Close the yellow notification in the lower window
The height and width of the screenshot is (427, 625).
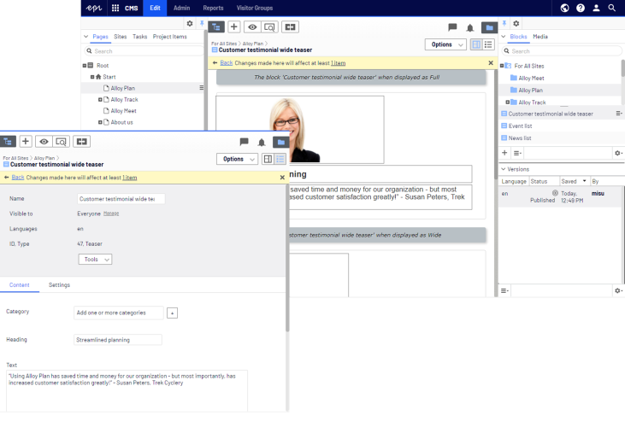pyautogui.click(x=282, y=178)
